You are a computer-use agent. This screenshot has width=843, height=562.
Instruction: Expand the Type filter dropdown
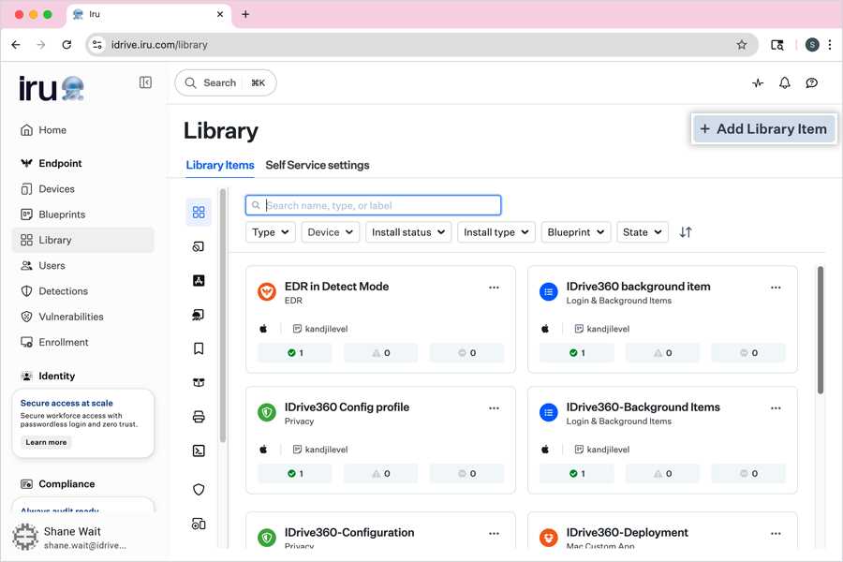[270, 232]
